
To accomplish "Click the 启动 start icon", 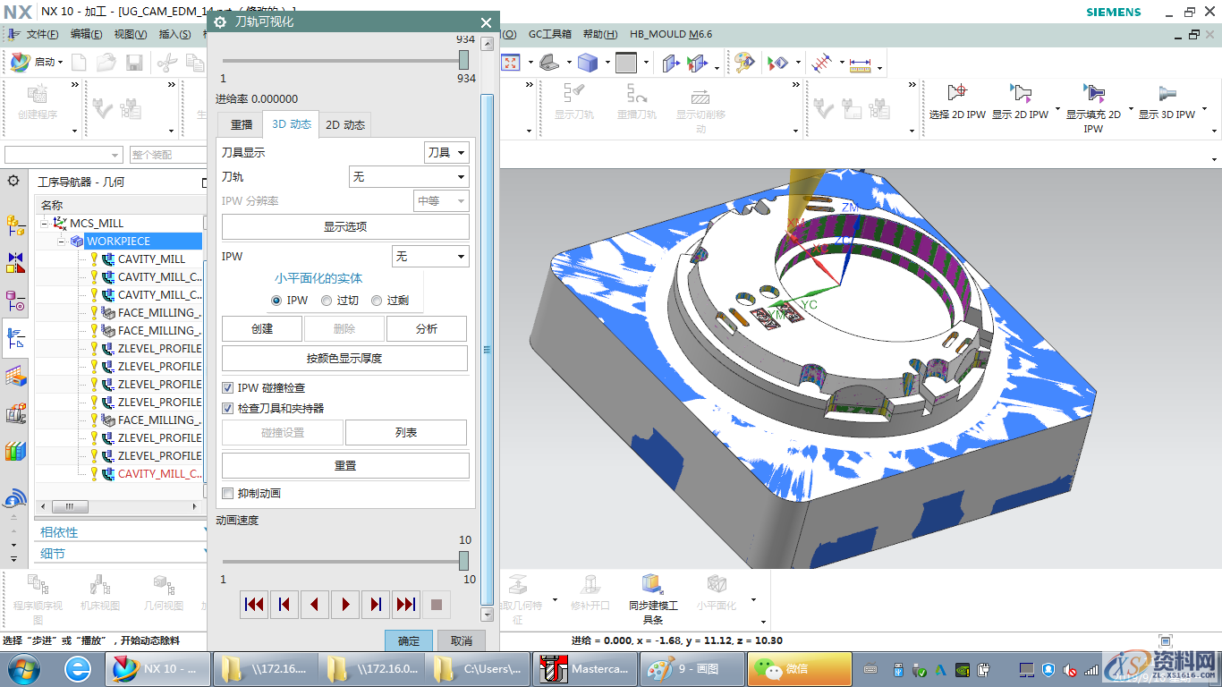I will (21, 62).
